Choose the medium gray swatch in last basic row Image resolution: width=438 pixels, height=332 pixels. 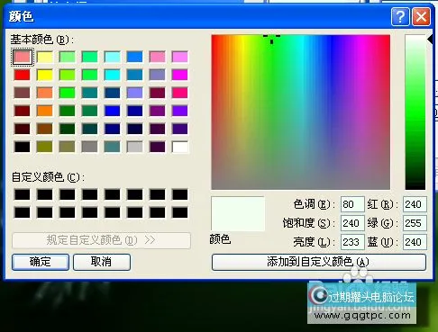click(90, 147)
